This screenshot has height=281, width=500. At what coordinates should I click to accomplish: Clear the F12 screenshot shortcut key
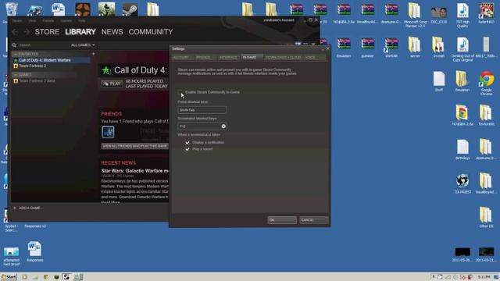coord(223,126)
